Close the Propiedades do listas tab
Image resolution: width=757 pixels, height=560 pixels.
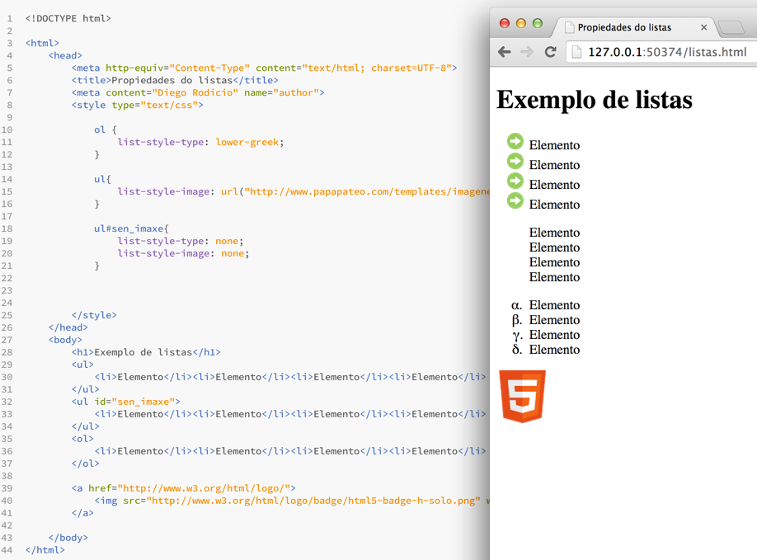704,27
